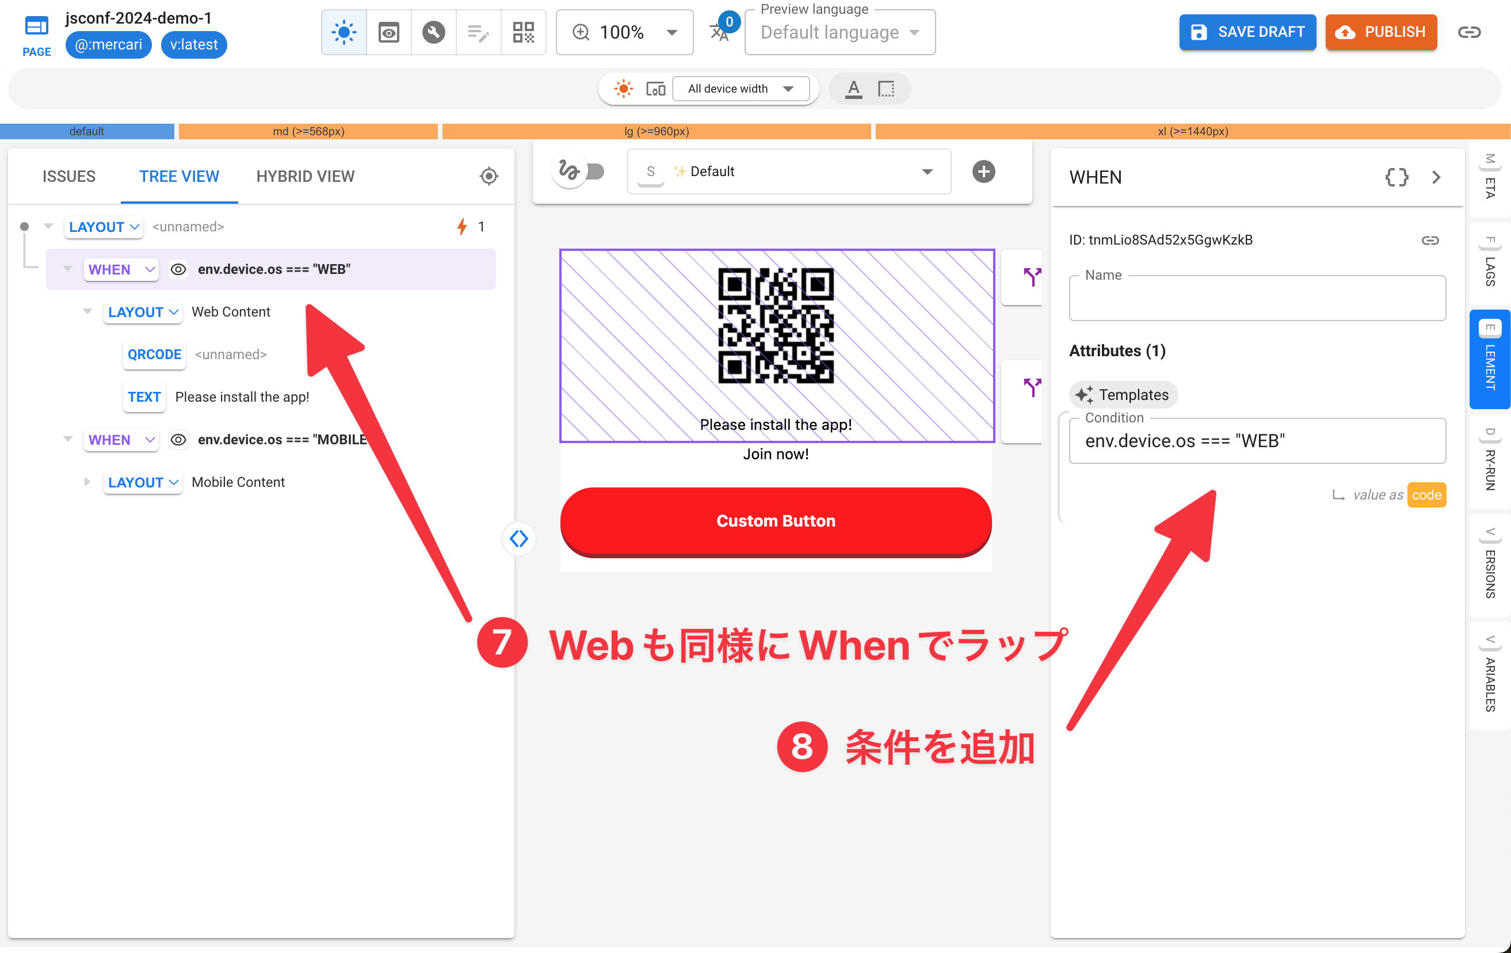Click the locate target icon in tree panel
The image size is (1511, 953).
490,176
